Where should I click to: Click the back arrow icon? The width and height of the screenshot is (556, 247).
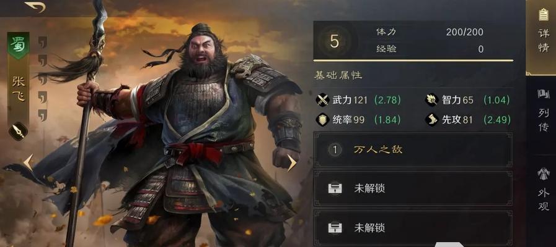click(x=35, y=7)
